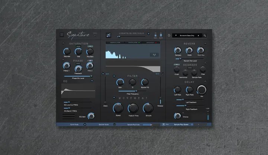Viewport: 268px width, 155px height.
Task: Open the mixer view icon
Action: 108,35
